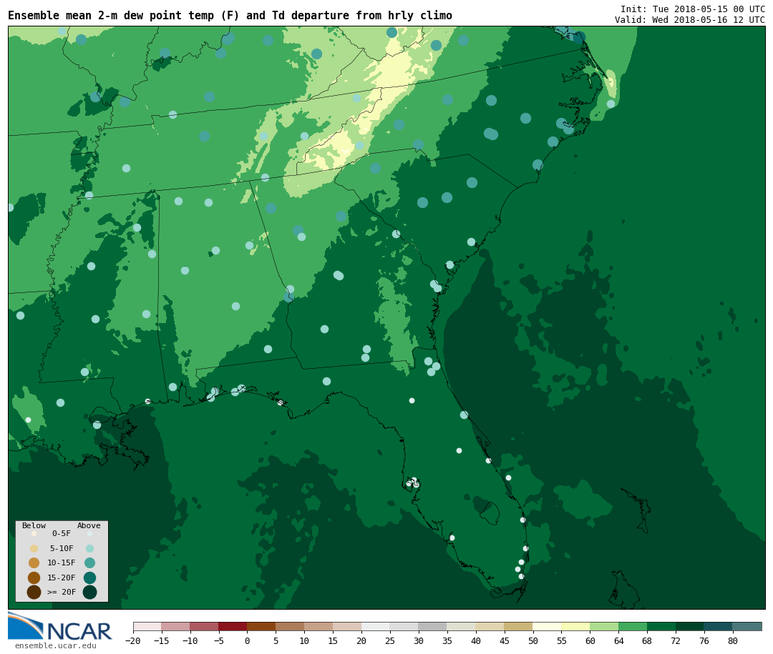
Task: Click the pale Above 0-5F legend dot
Action: [89, 533]
